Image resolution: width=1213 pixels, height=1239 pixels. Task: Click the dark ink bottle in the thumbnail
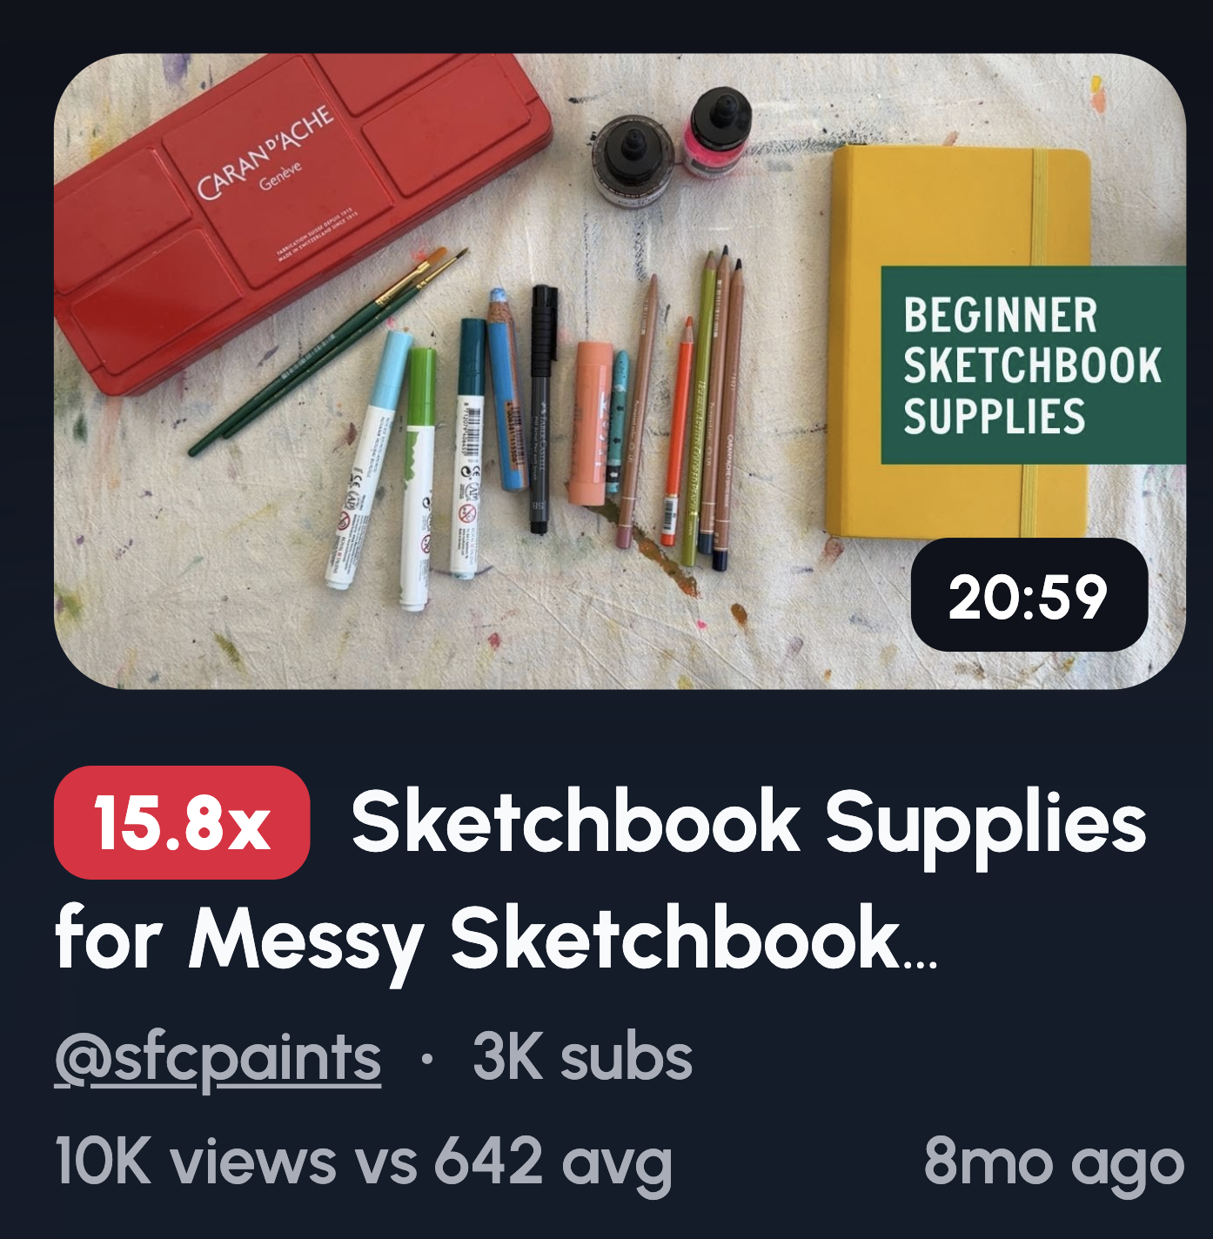pos(633,162)
